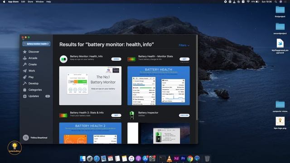Go to the Play section
Screen dimensions: 290x163
31,77
